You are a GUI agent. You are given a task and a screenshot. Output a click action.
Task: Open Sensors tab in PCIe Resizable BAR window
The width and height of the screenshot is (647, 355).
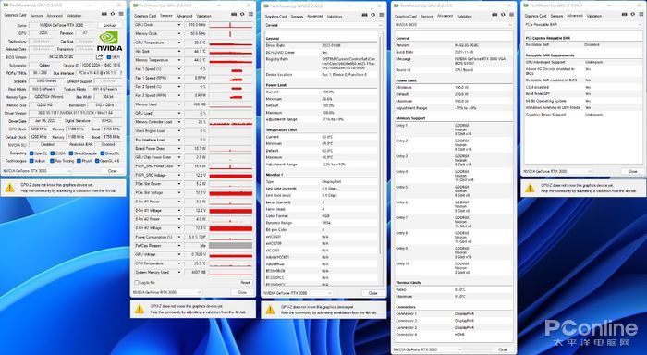click(556, 16)
